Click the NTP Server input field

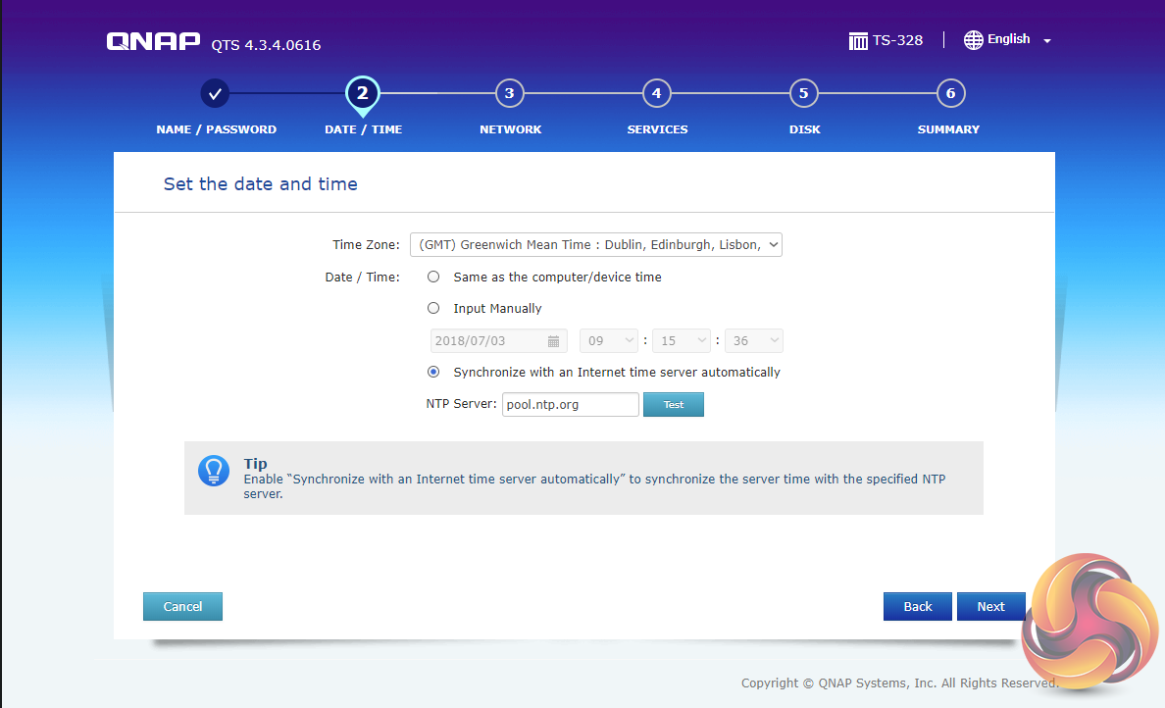coord(571,405)
